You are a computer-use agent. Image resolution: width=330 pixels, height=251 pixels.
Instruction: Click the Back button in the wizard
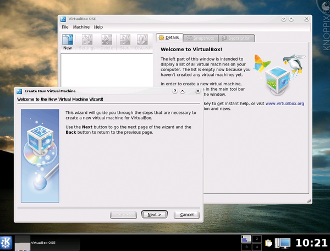123,215
